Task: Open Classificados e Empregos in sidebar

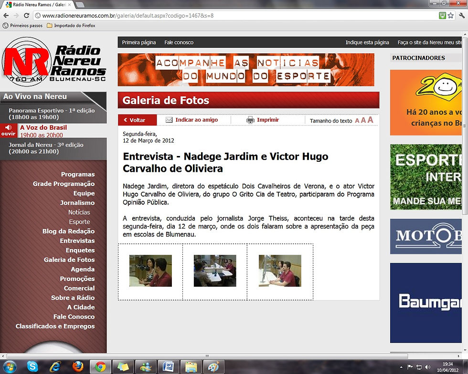Action: [x=55, y=326]
